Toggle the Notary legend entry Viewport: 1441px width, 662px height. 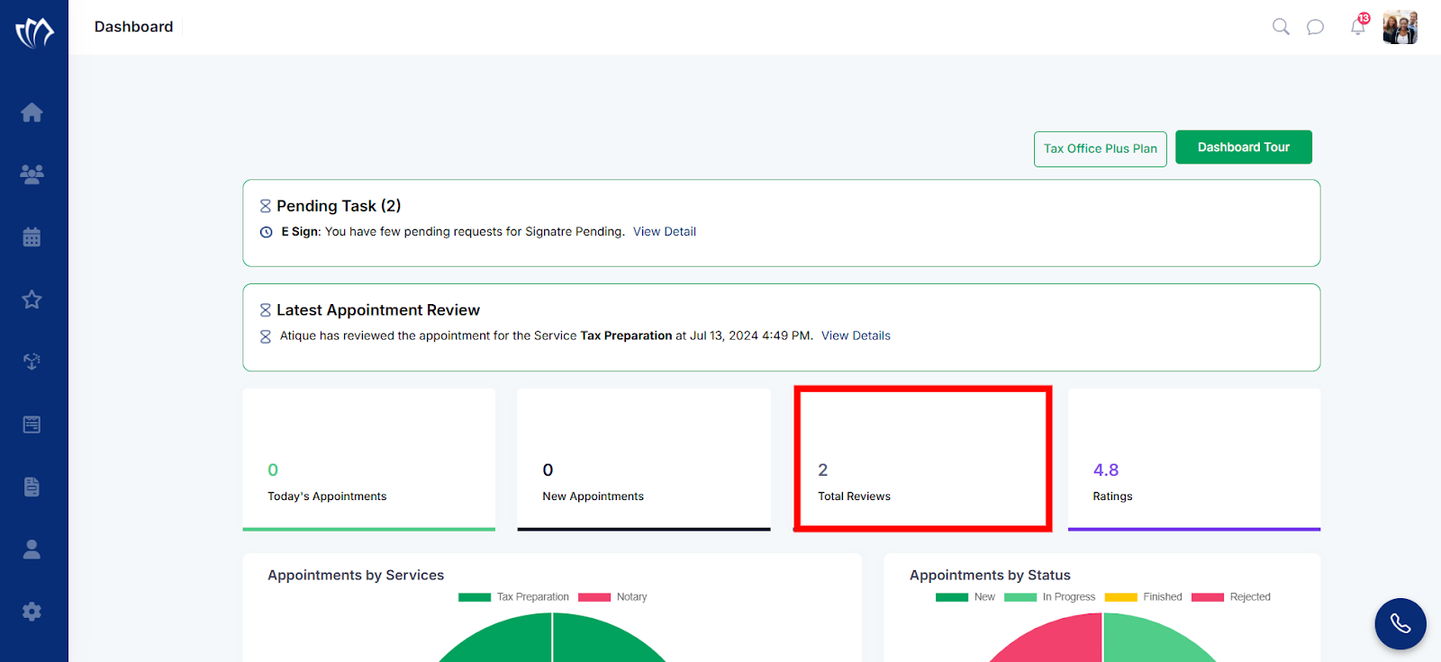[612, 597]
